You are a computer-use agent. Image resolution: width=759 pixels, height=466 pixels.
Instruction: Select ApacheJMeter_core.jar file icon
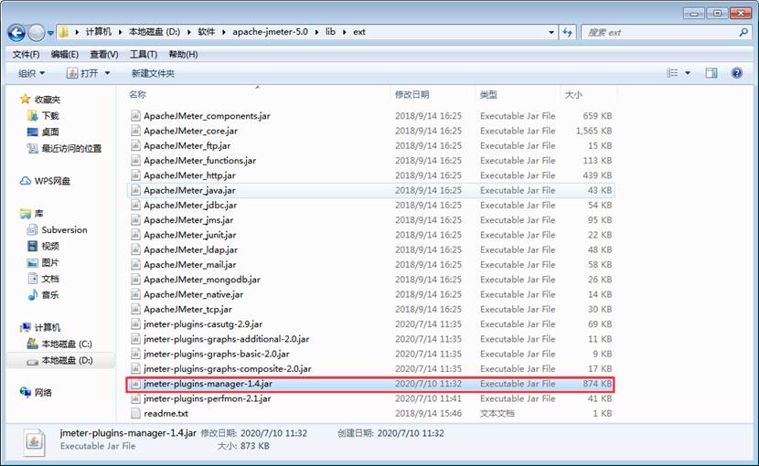(x=135, y=131)
